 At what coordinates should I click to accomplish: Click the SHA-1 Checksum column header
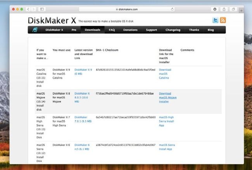(107, 50)
